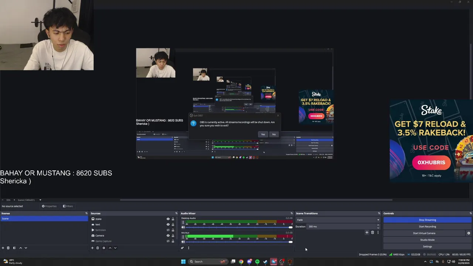Undock the Audio Mixer panel
The image size is (473, 266).
coord(292,213)
